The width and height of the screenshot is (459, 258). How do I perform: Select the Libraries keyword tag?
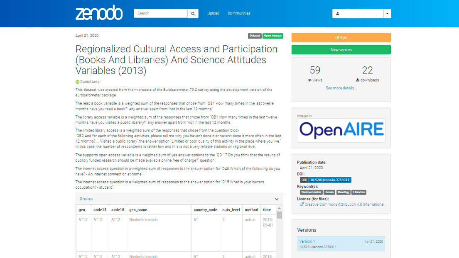click(x=359, y=192)
